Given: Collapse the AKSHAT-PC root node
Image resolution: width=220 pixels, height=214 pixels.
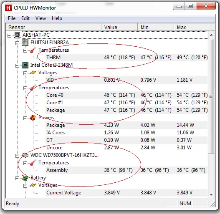Looking at the screenshot, I should [x=10, y=35].
